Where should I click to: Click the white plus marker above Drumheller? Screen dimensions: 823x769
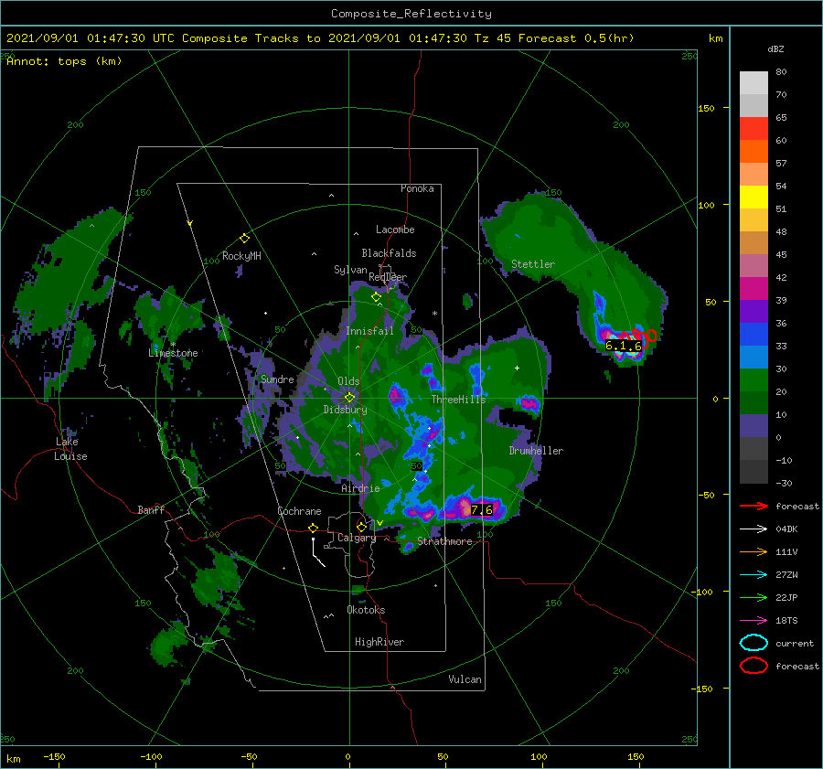pyautogui.click(x=517, y=368)
